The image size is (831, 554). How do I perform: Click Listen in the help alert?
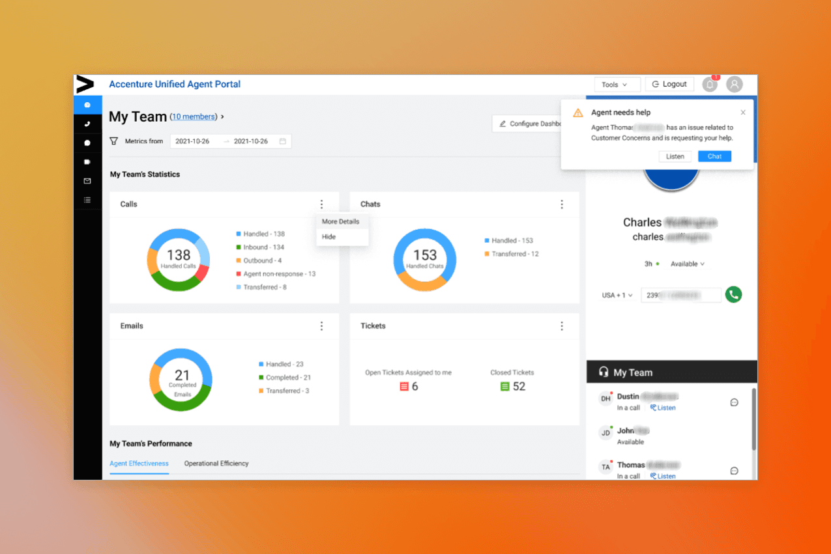[x=675, y=156]
